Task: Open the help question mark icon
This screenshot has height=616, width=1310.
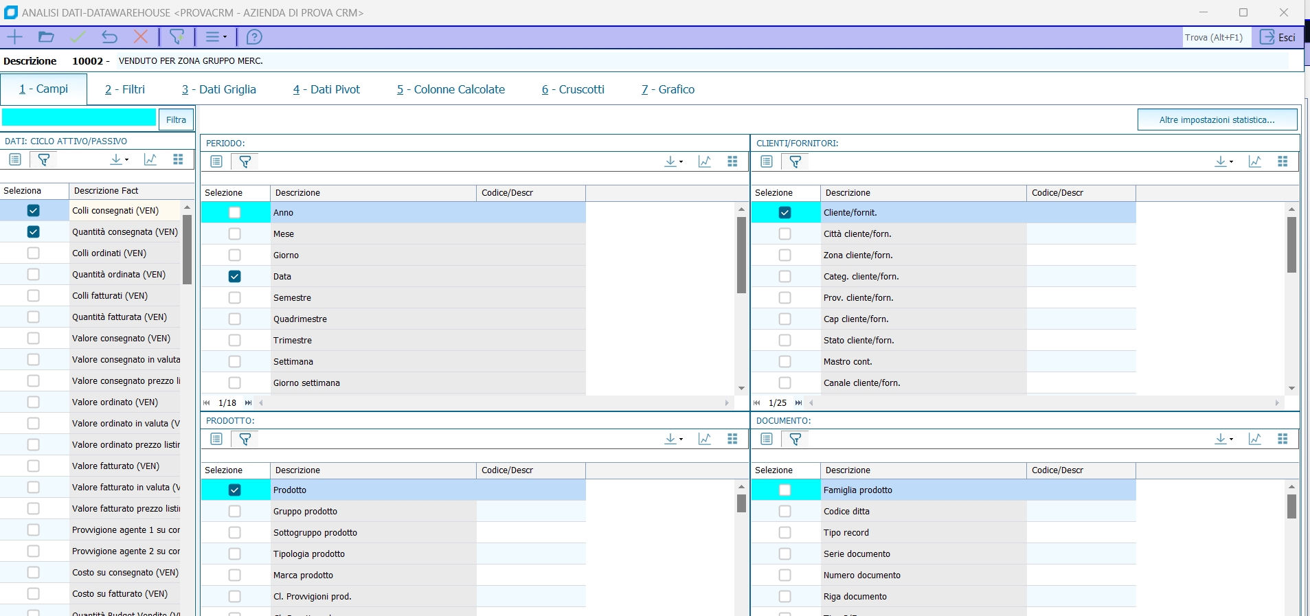Action: click(254, 37)
